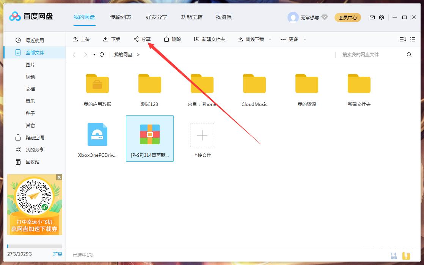
Task: Switch to 我的网盘 tab
Action: (84, 17)
